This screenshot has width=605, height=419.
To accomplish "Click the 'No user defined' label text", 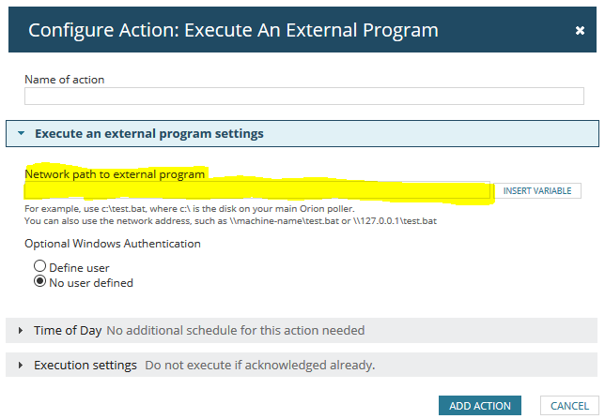I will coord(91,282).
